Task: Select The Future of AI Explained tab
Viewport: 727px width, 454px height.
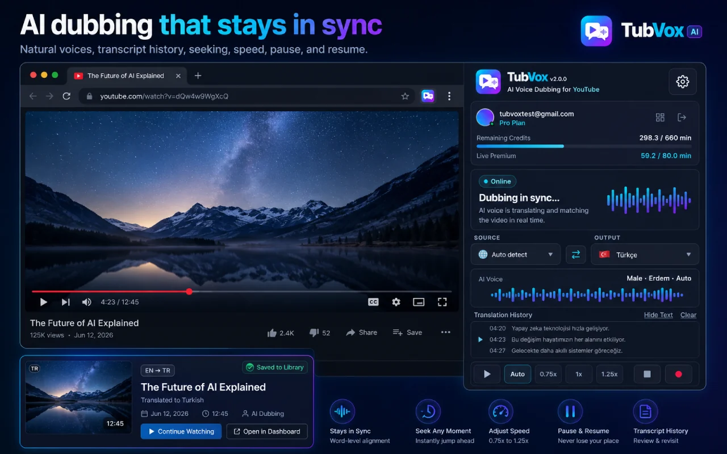Action: point(126,75)
